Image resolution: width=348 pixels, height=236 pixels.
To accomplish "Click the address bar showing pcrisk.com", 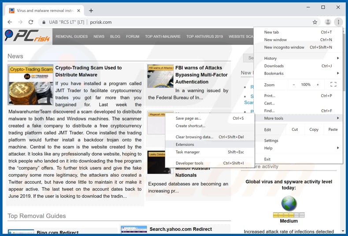I will pyautogui.click(x=178, y=22).
